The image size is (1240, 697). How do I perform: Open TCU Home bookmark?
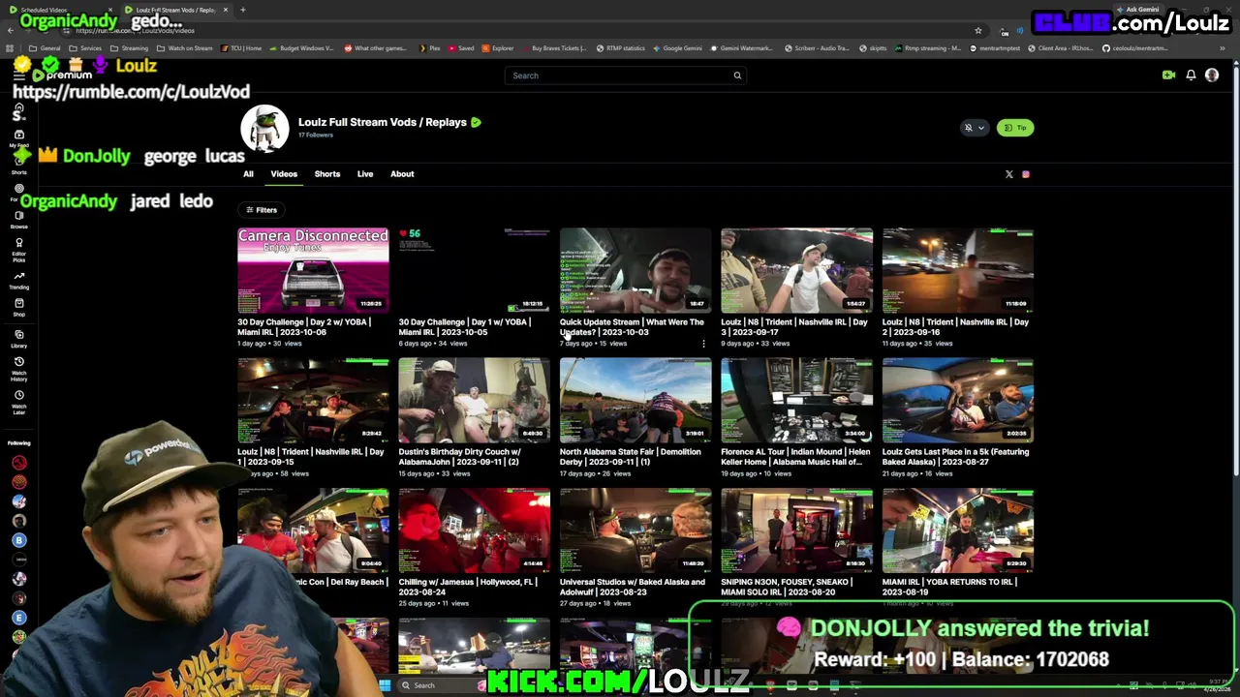tap(242, 48)
